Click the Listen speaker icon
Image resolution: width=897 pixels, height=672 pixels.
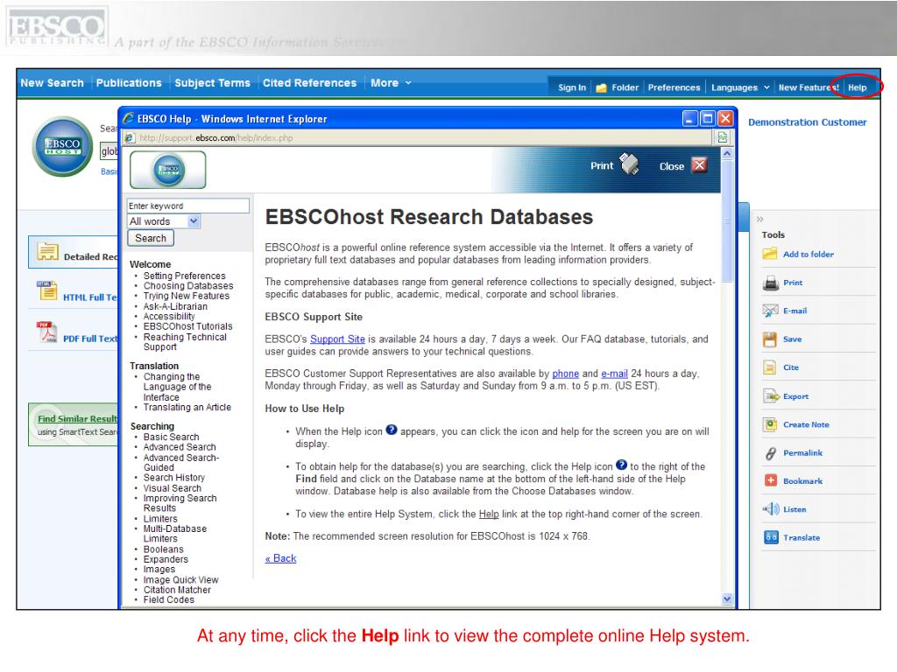coord(771,509)
